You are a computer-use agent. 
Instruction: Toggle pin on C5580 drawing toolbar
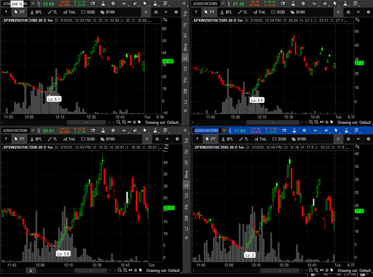6,12
